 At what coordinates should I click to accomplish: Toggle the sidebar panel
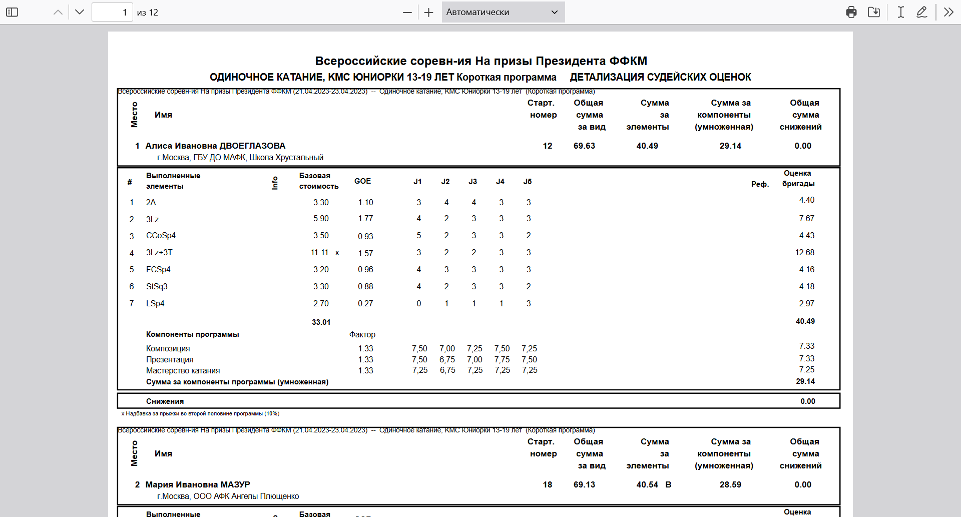(12, 12)
